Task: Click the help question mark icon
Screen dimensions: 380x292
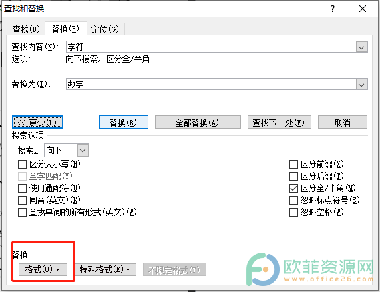Action: pos(333,9)
